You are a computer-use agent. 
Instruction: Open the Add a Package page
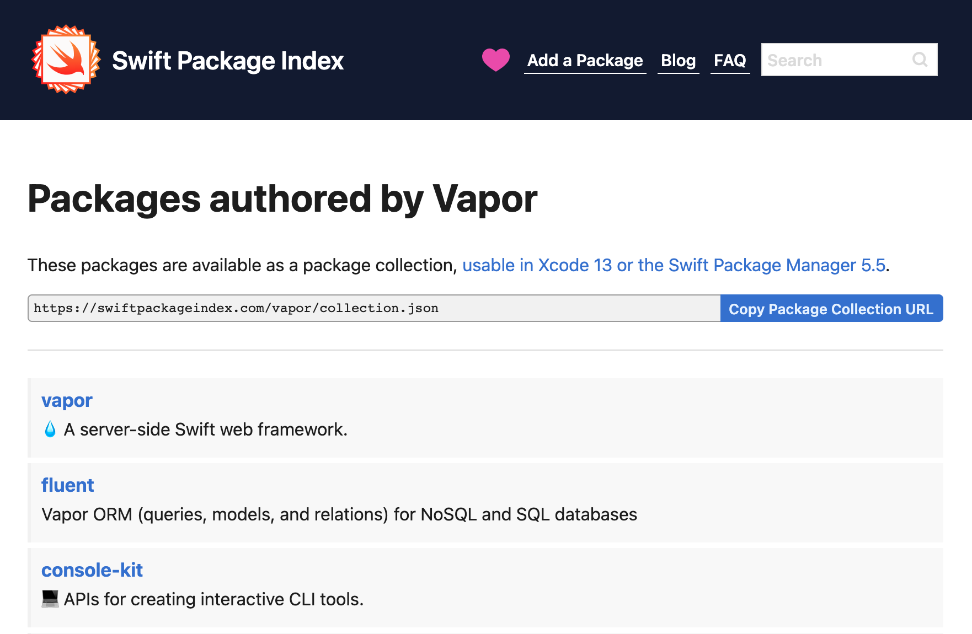pyautogui.click(x=585, y=60)
